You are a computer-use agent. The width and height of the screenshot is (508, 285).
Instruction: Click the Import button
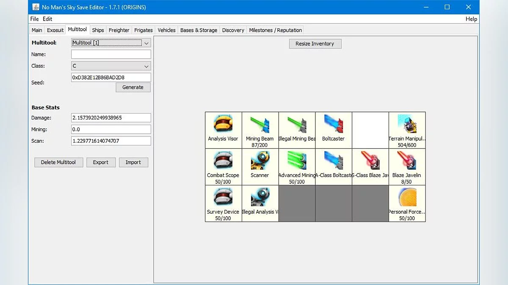[133, 162]
